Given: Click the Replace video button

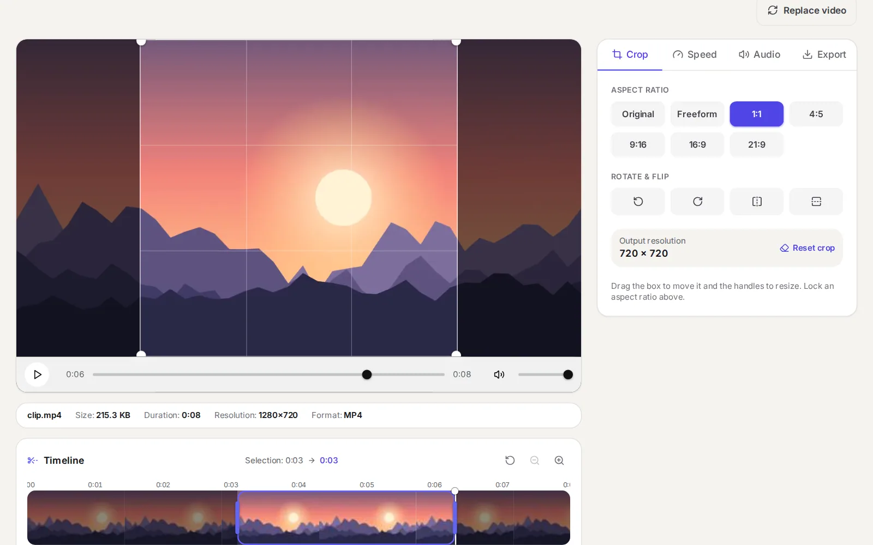Looking at the screenshot, I should point(806,10).
